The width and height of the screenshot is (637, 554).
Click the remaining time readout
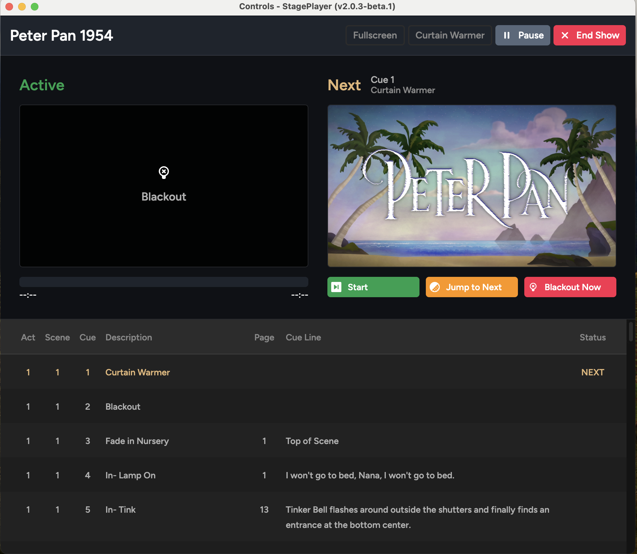click(300, 295)
